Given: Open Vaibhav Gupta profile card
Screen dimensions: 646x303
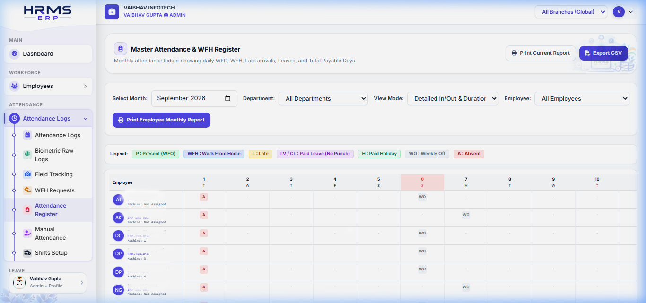Looking at the screenshot, I should (48, 282).
